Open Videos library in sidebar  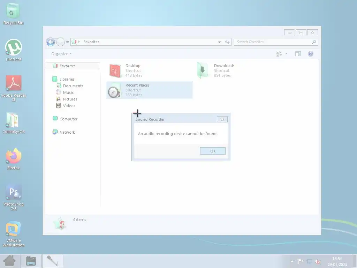(66, 106)
